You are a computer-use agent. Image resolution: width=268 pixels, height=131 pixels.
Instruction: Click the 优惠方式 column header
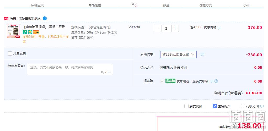206,5
